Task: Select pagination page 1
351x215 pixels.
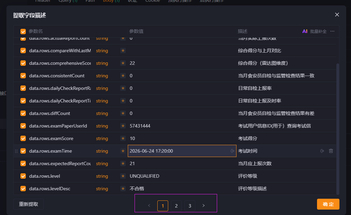Action: [163, 206]
